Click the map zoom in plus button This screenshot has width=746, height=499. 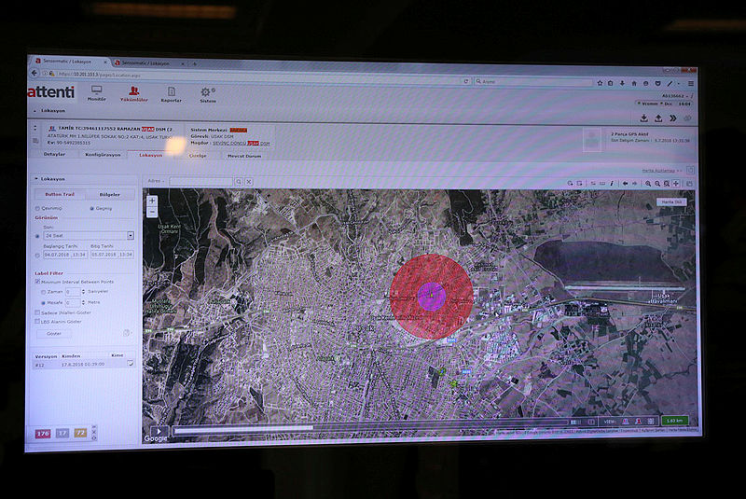pyautogui.click(x=152, y=201)
